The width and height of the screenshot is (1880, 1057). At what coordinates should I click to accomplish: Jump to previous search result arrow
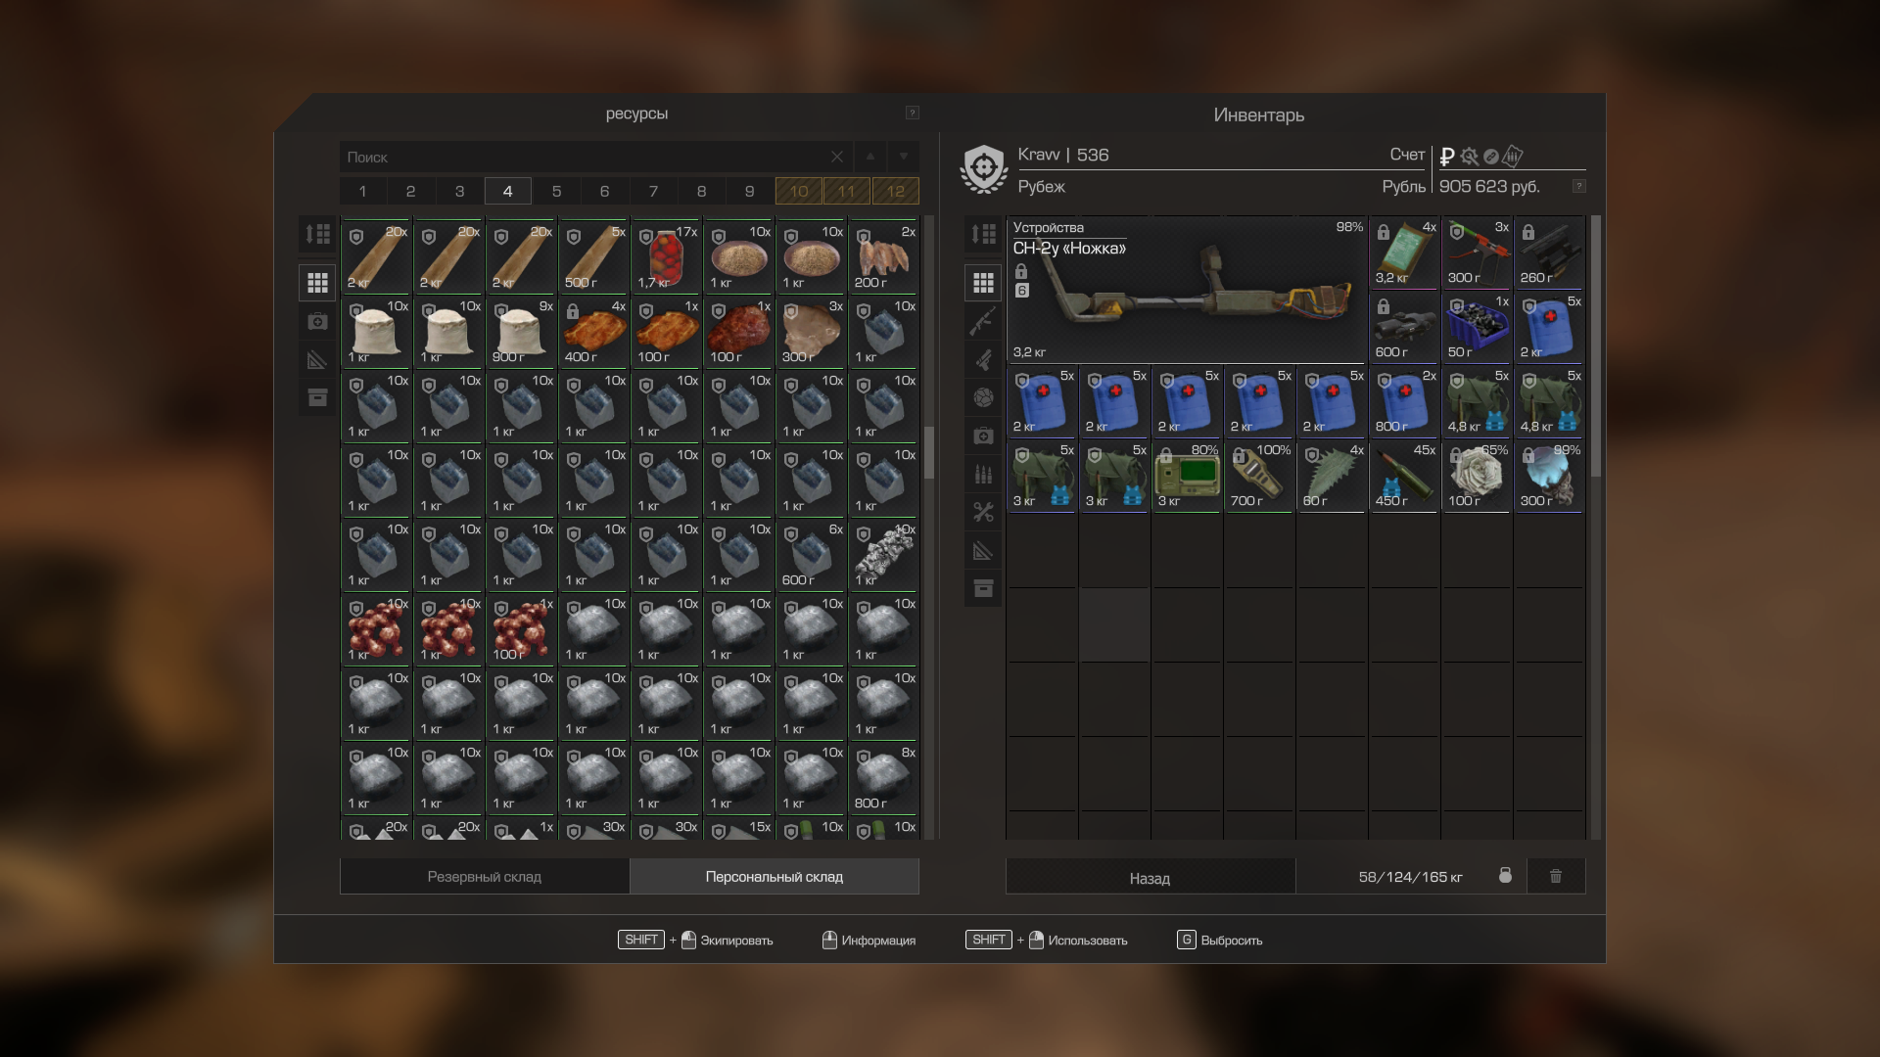[x=869, y=157]
